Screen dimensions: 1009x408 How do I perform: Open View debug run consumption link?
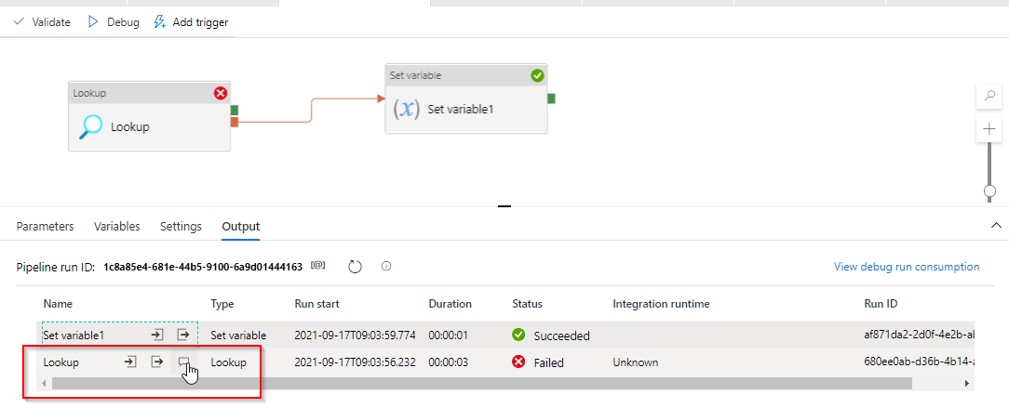pyautogui.click(x=906, y=267)
